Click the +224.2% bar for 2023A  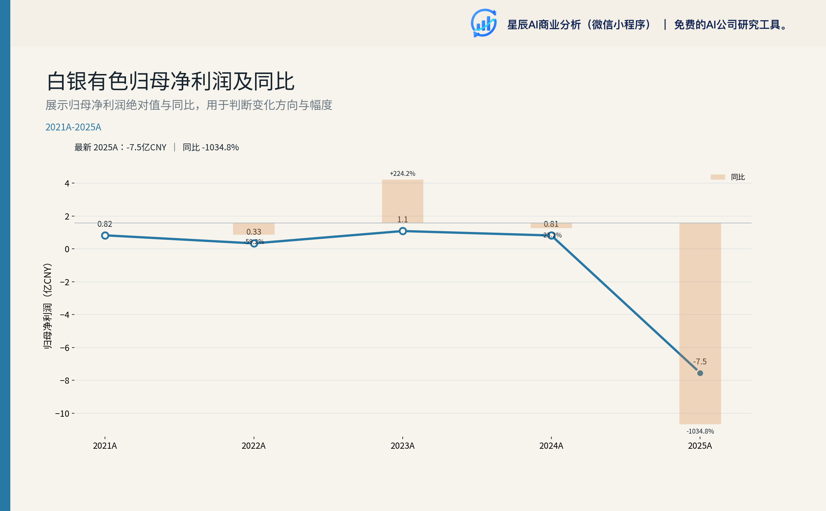coord(403,201)
